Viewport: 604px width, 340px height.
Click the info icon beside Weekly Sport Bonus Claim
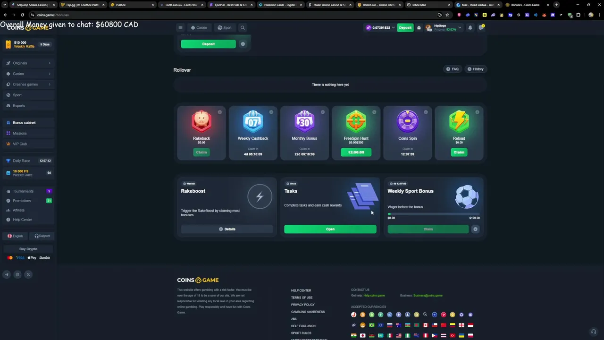click(475, 229)
